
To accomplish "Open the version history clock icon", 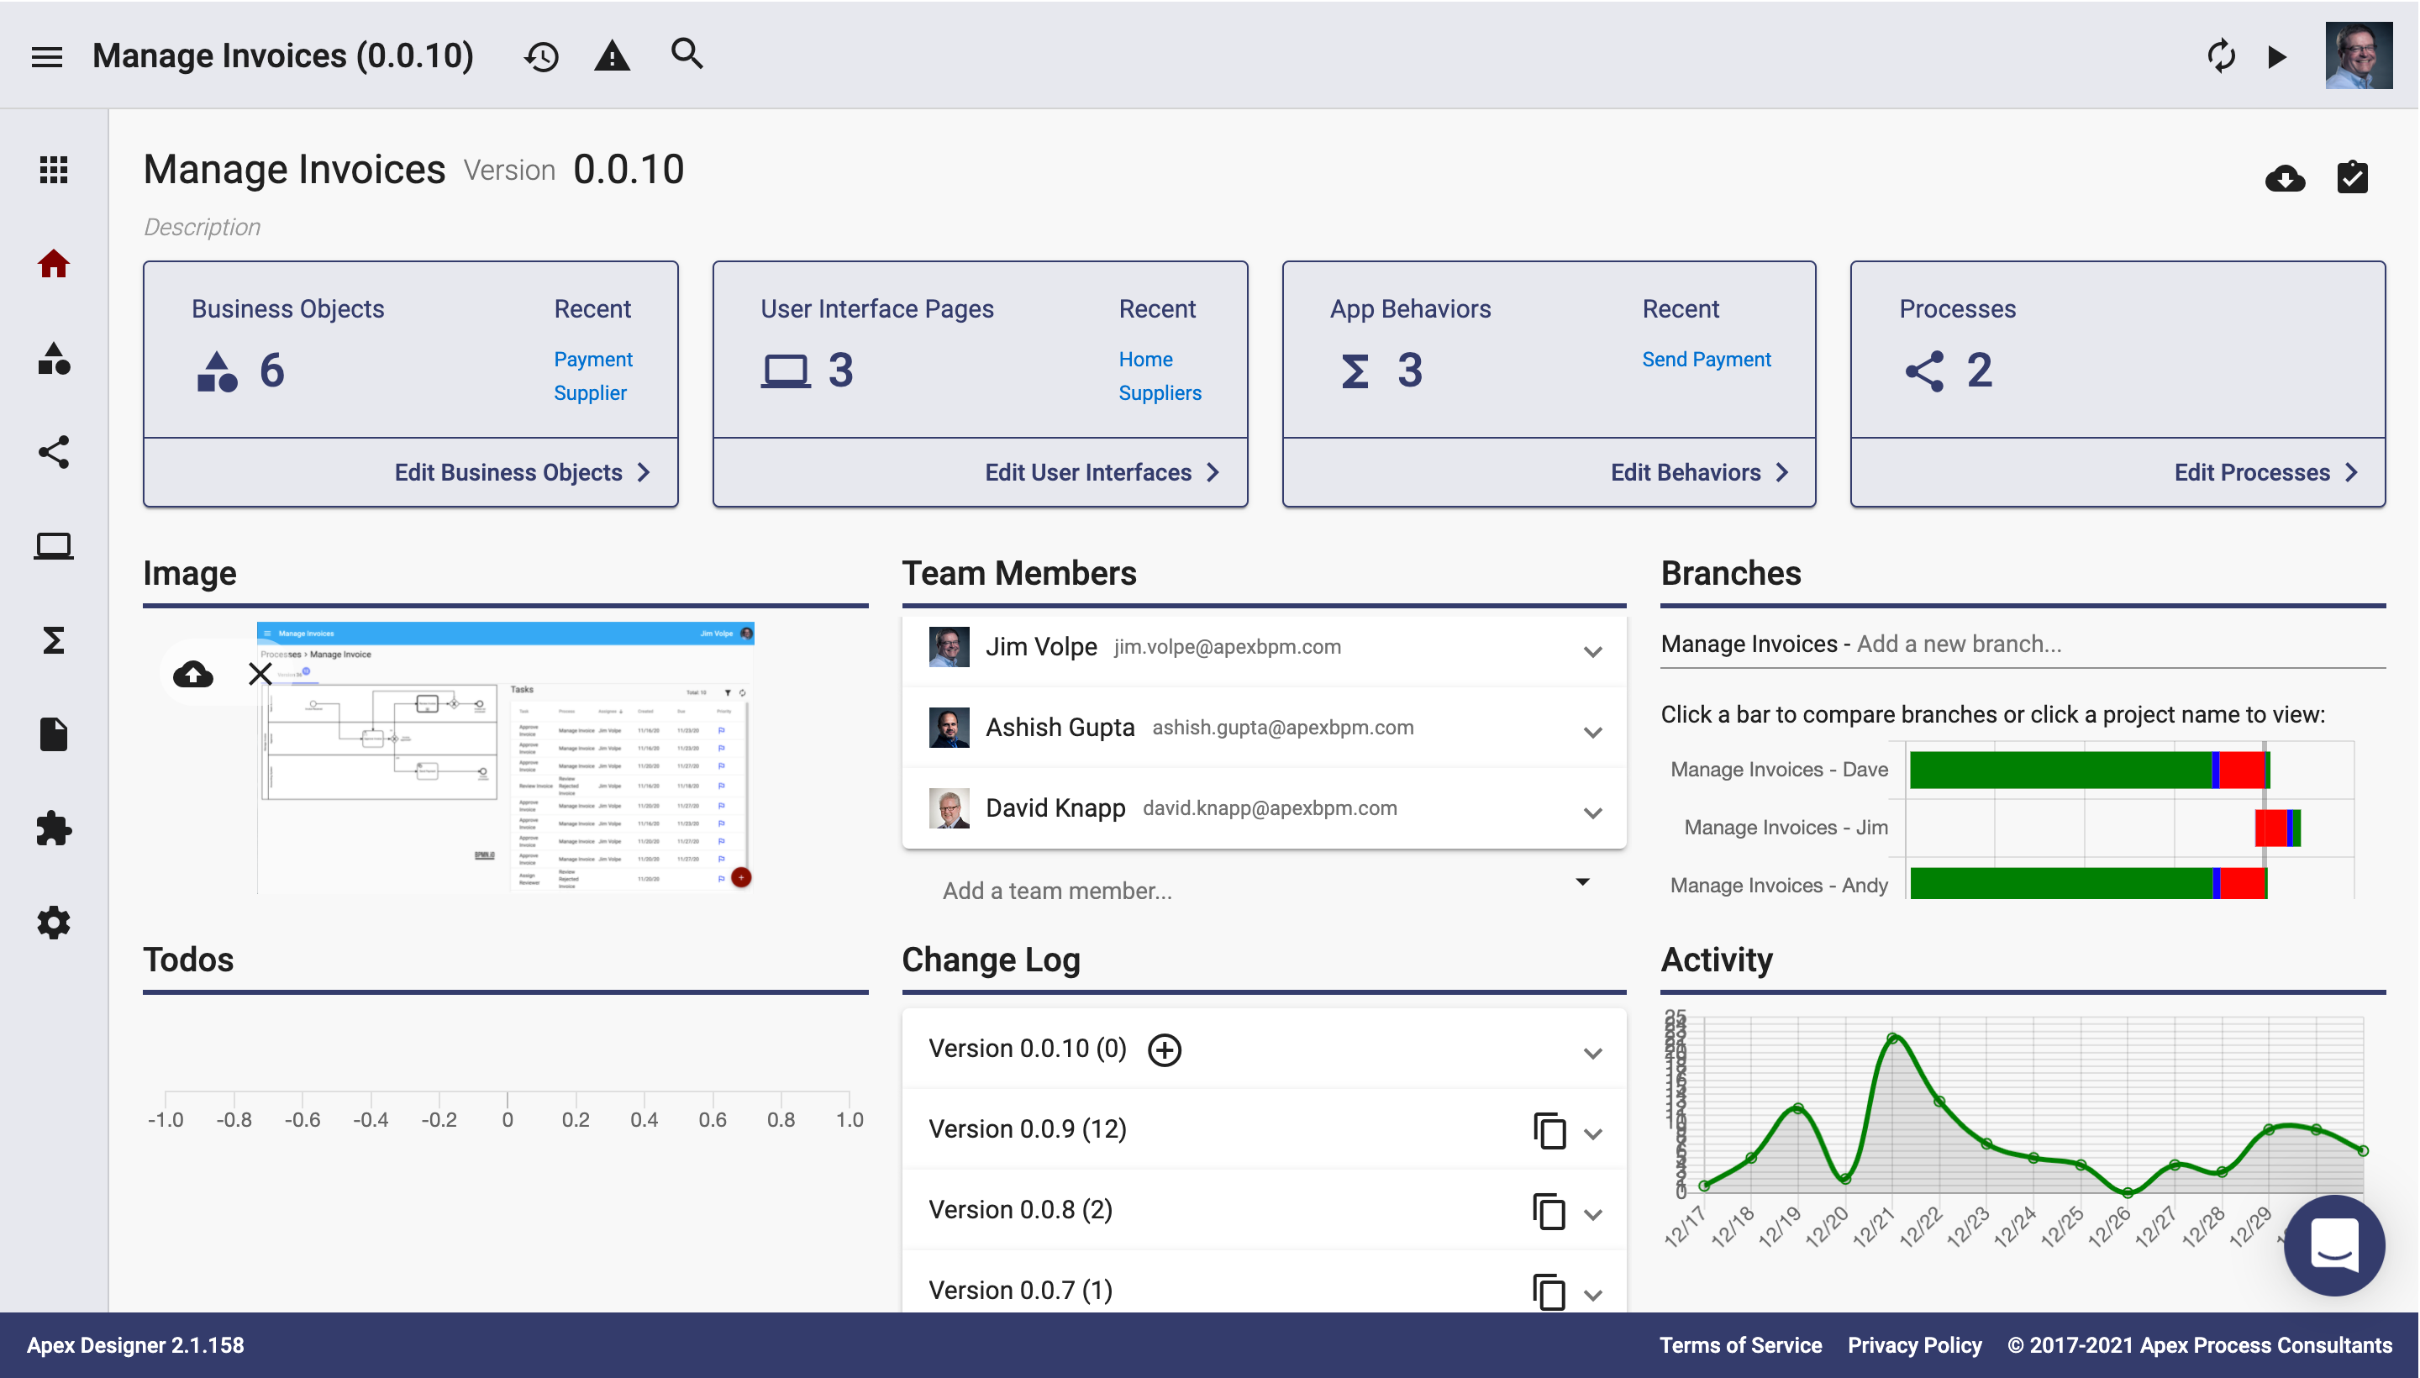I will tap(541, 57).
